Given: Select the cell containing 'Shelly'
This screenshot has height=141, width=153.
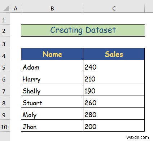Looking at the screenshot, I should click(x=52, y=90).
